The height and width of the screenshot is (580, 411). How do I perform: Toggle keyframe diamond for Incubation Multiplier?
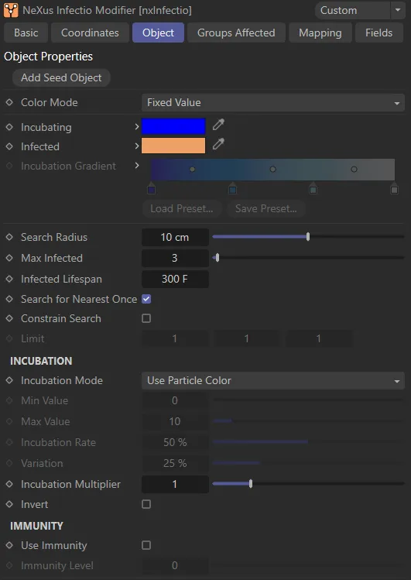[9, 484]
